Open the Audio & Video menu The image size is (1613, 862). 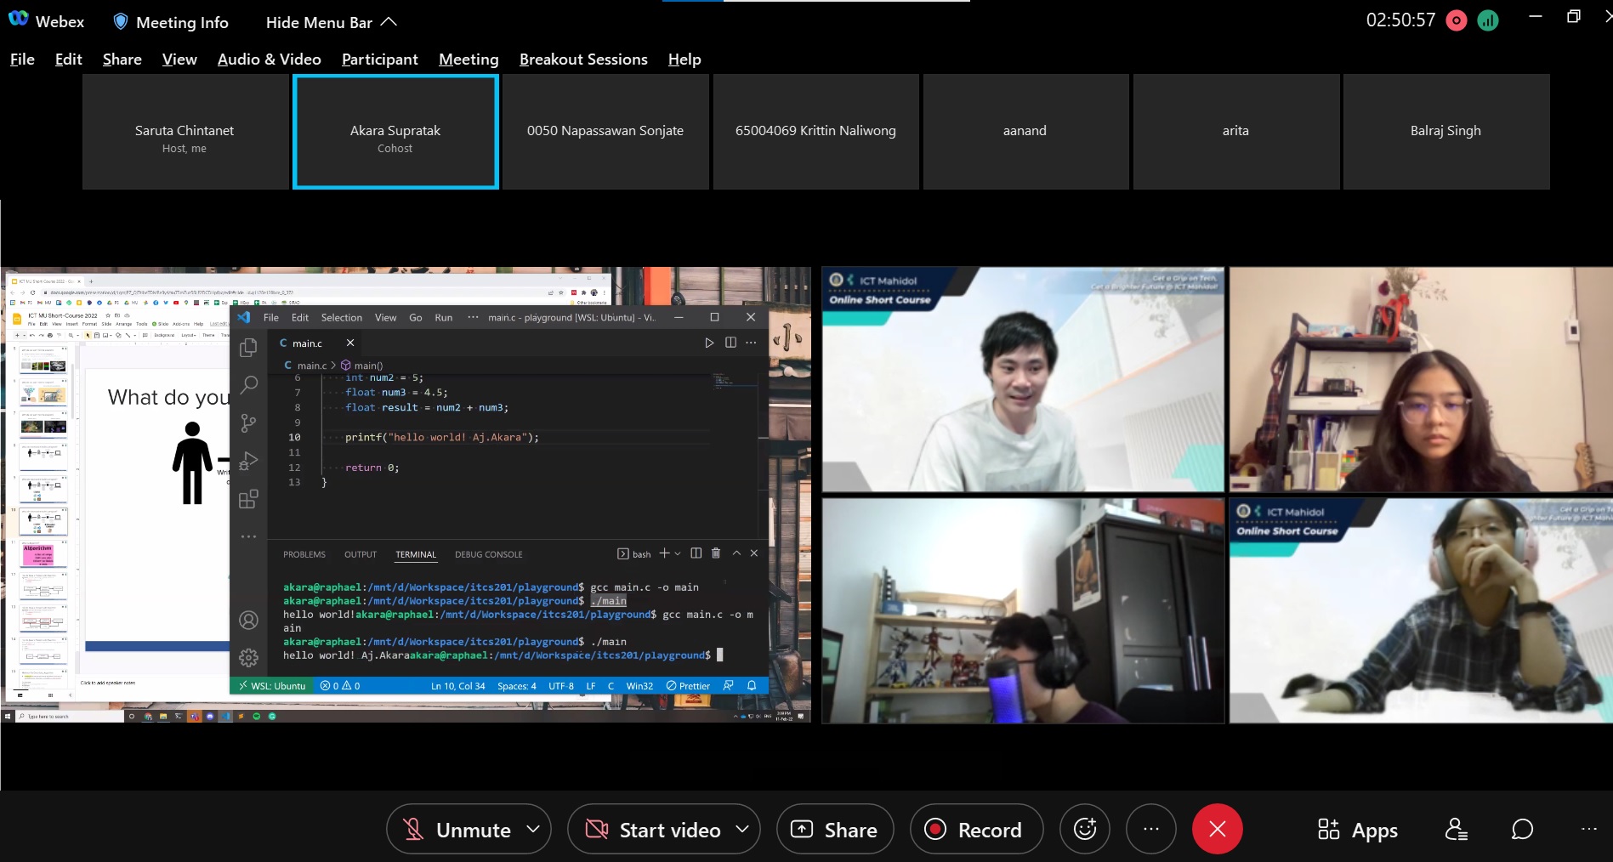[269, 60]
